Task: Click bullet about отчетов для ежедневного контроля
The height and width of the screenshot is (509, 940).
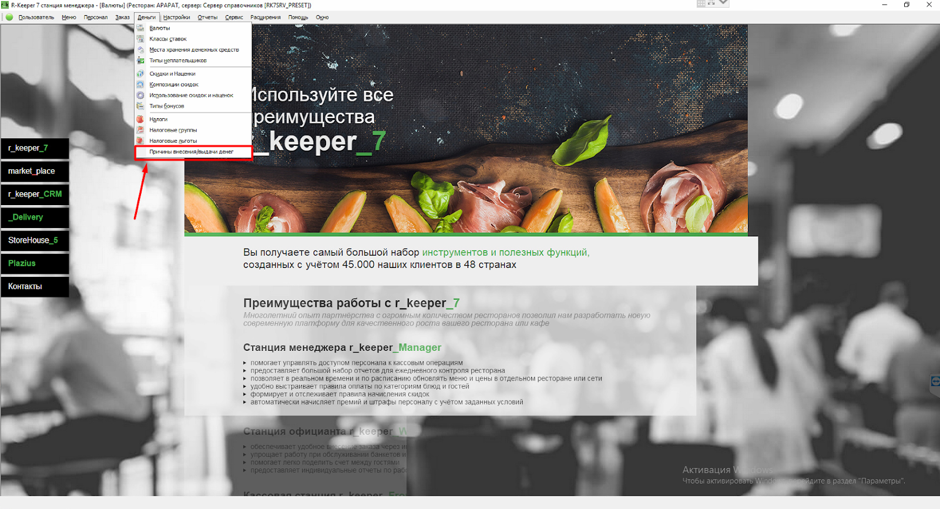Action: (378, 371)
